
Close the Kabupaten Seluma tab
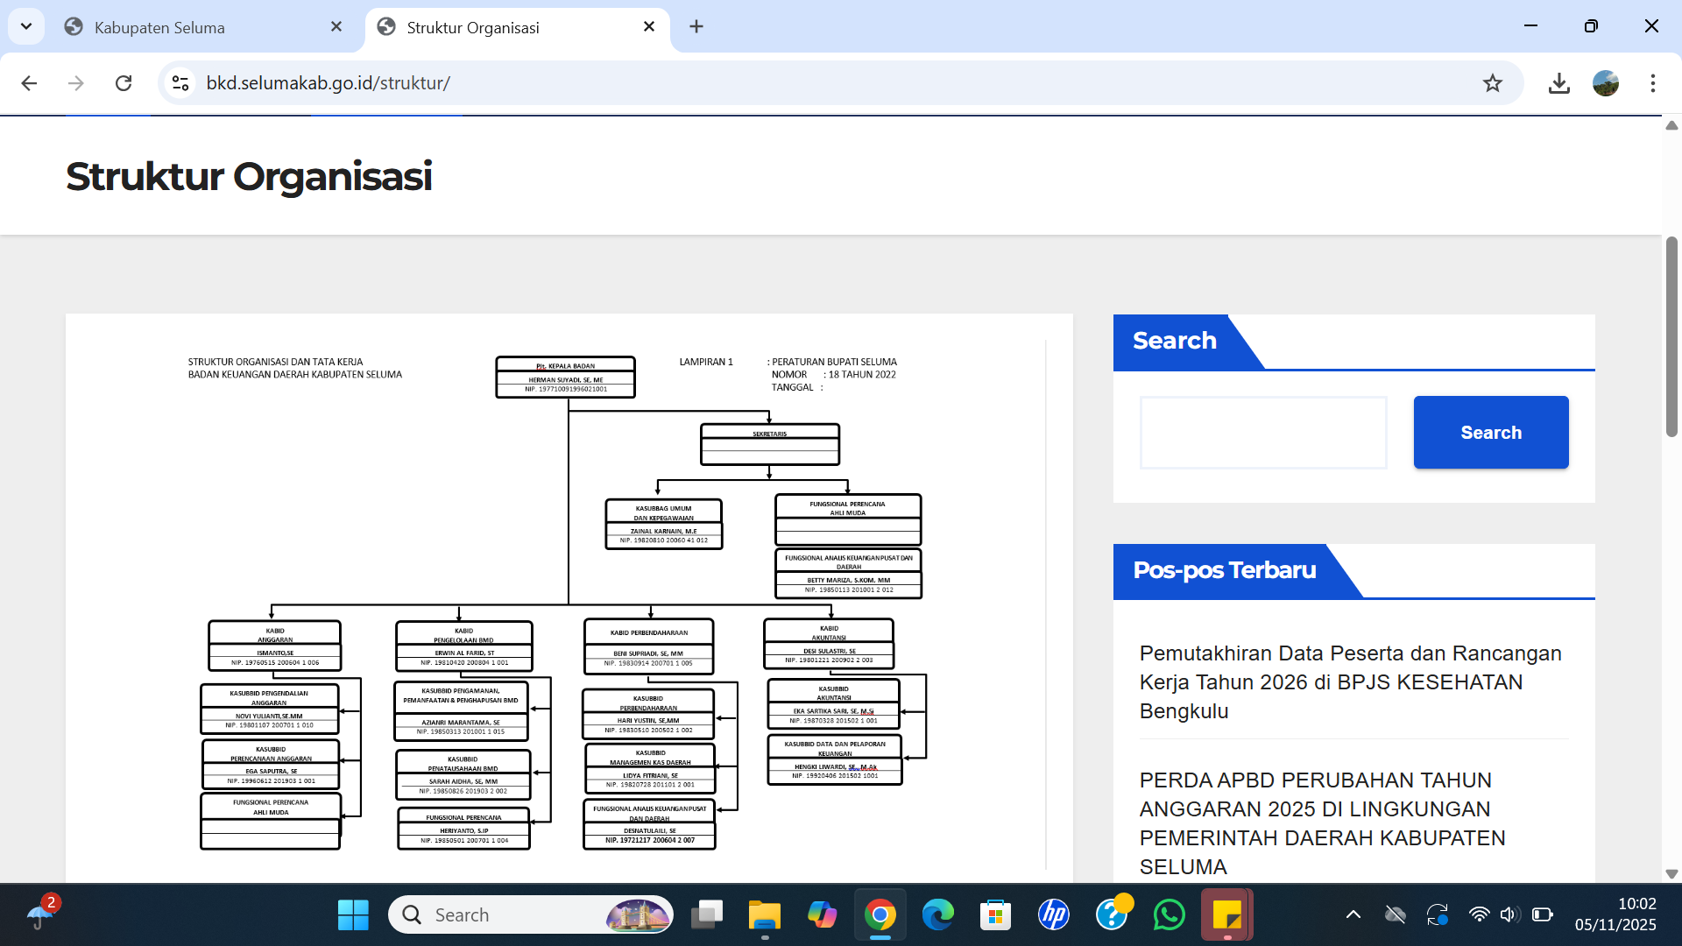pyautogui.click(x=336, y=26)
